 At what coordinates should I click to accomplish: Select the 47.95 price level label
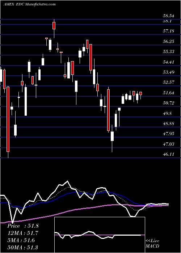coord(169,134)
